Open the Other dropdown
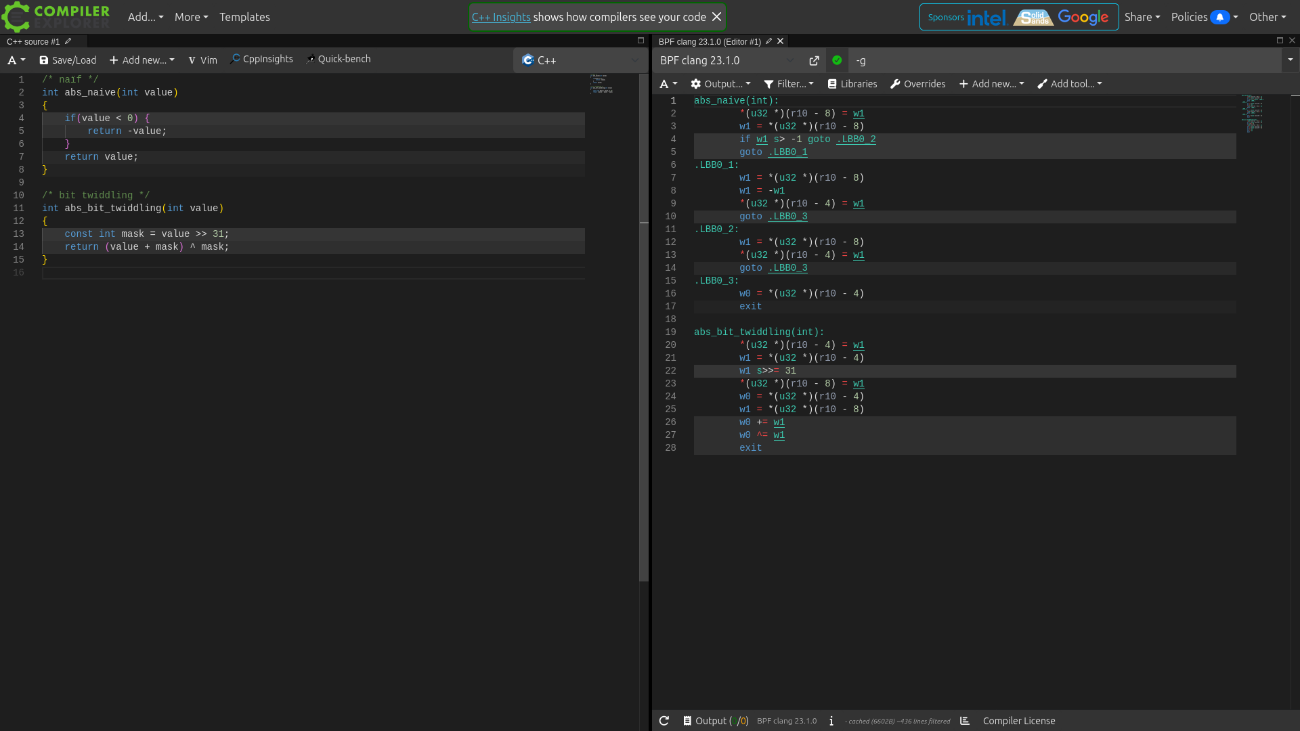The image size is (1300, 731). pyautogui.click(x=1267, y=17)
